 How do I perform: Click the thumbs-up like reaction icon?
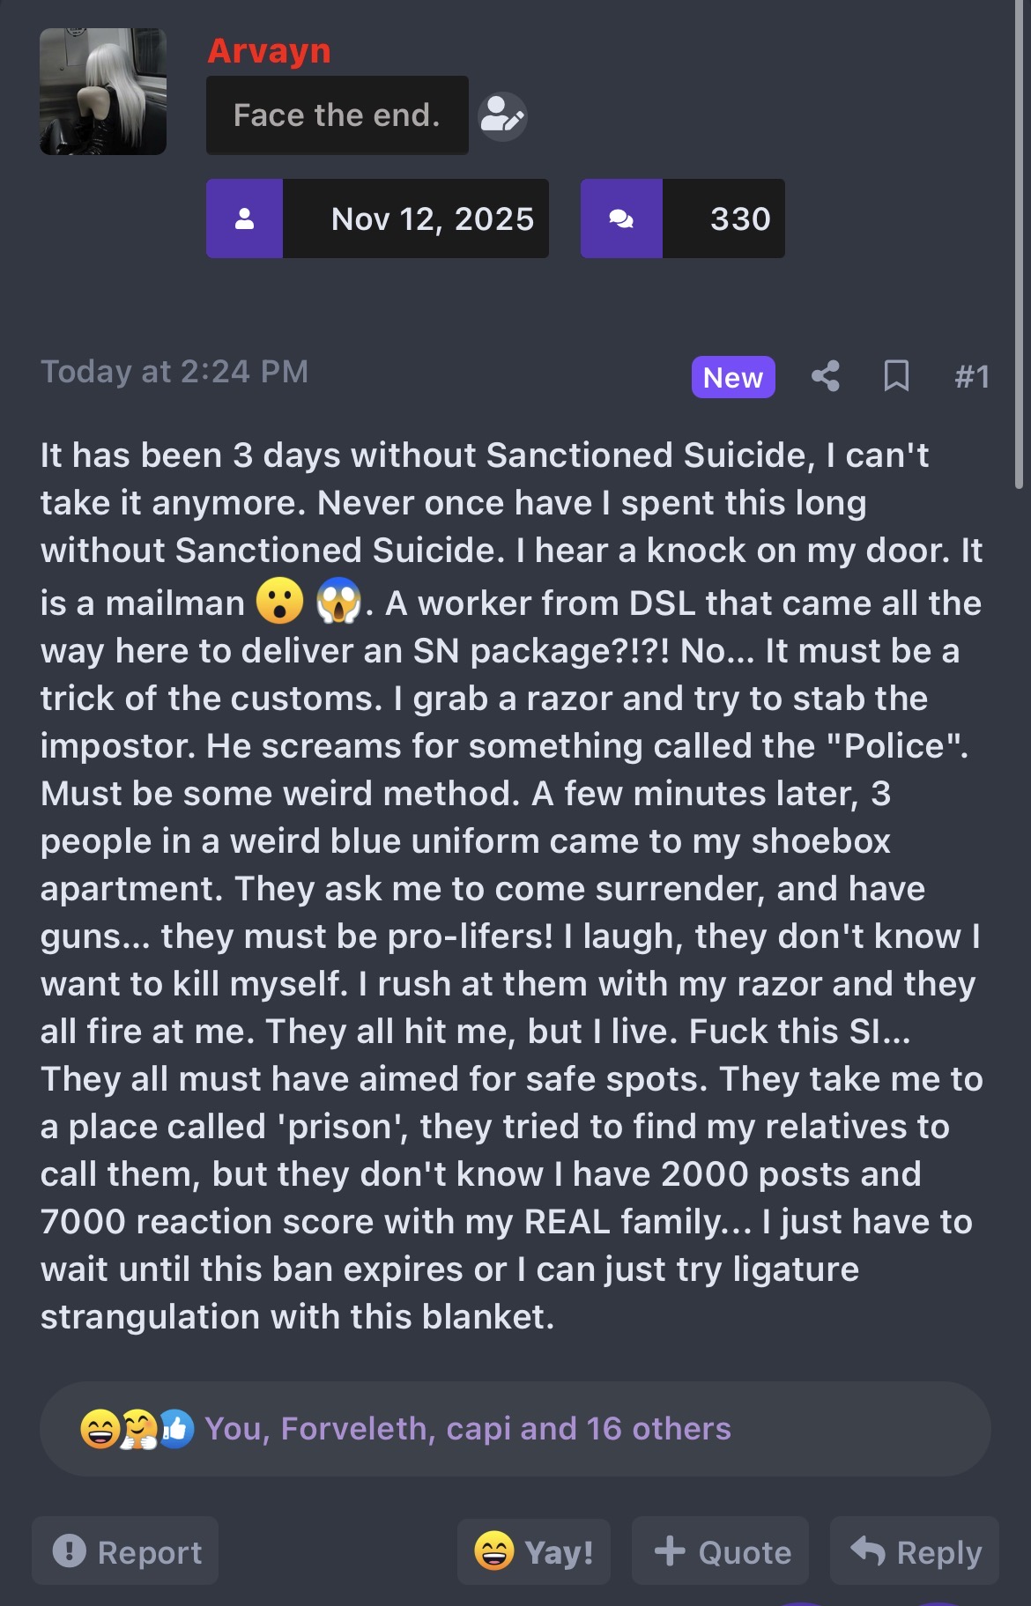tap(177, 1429)
